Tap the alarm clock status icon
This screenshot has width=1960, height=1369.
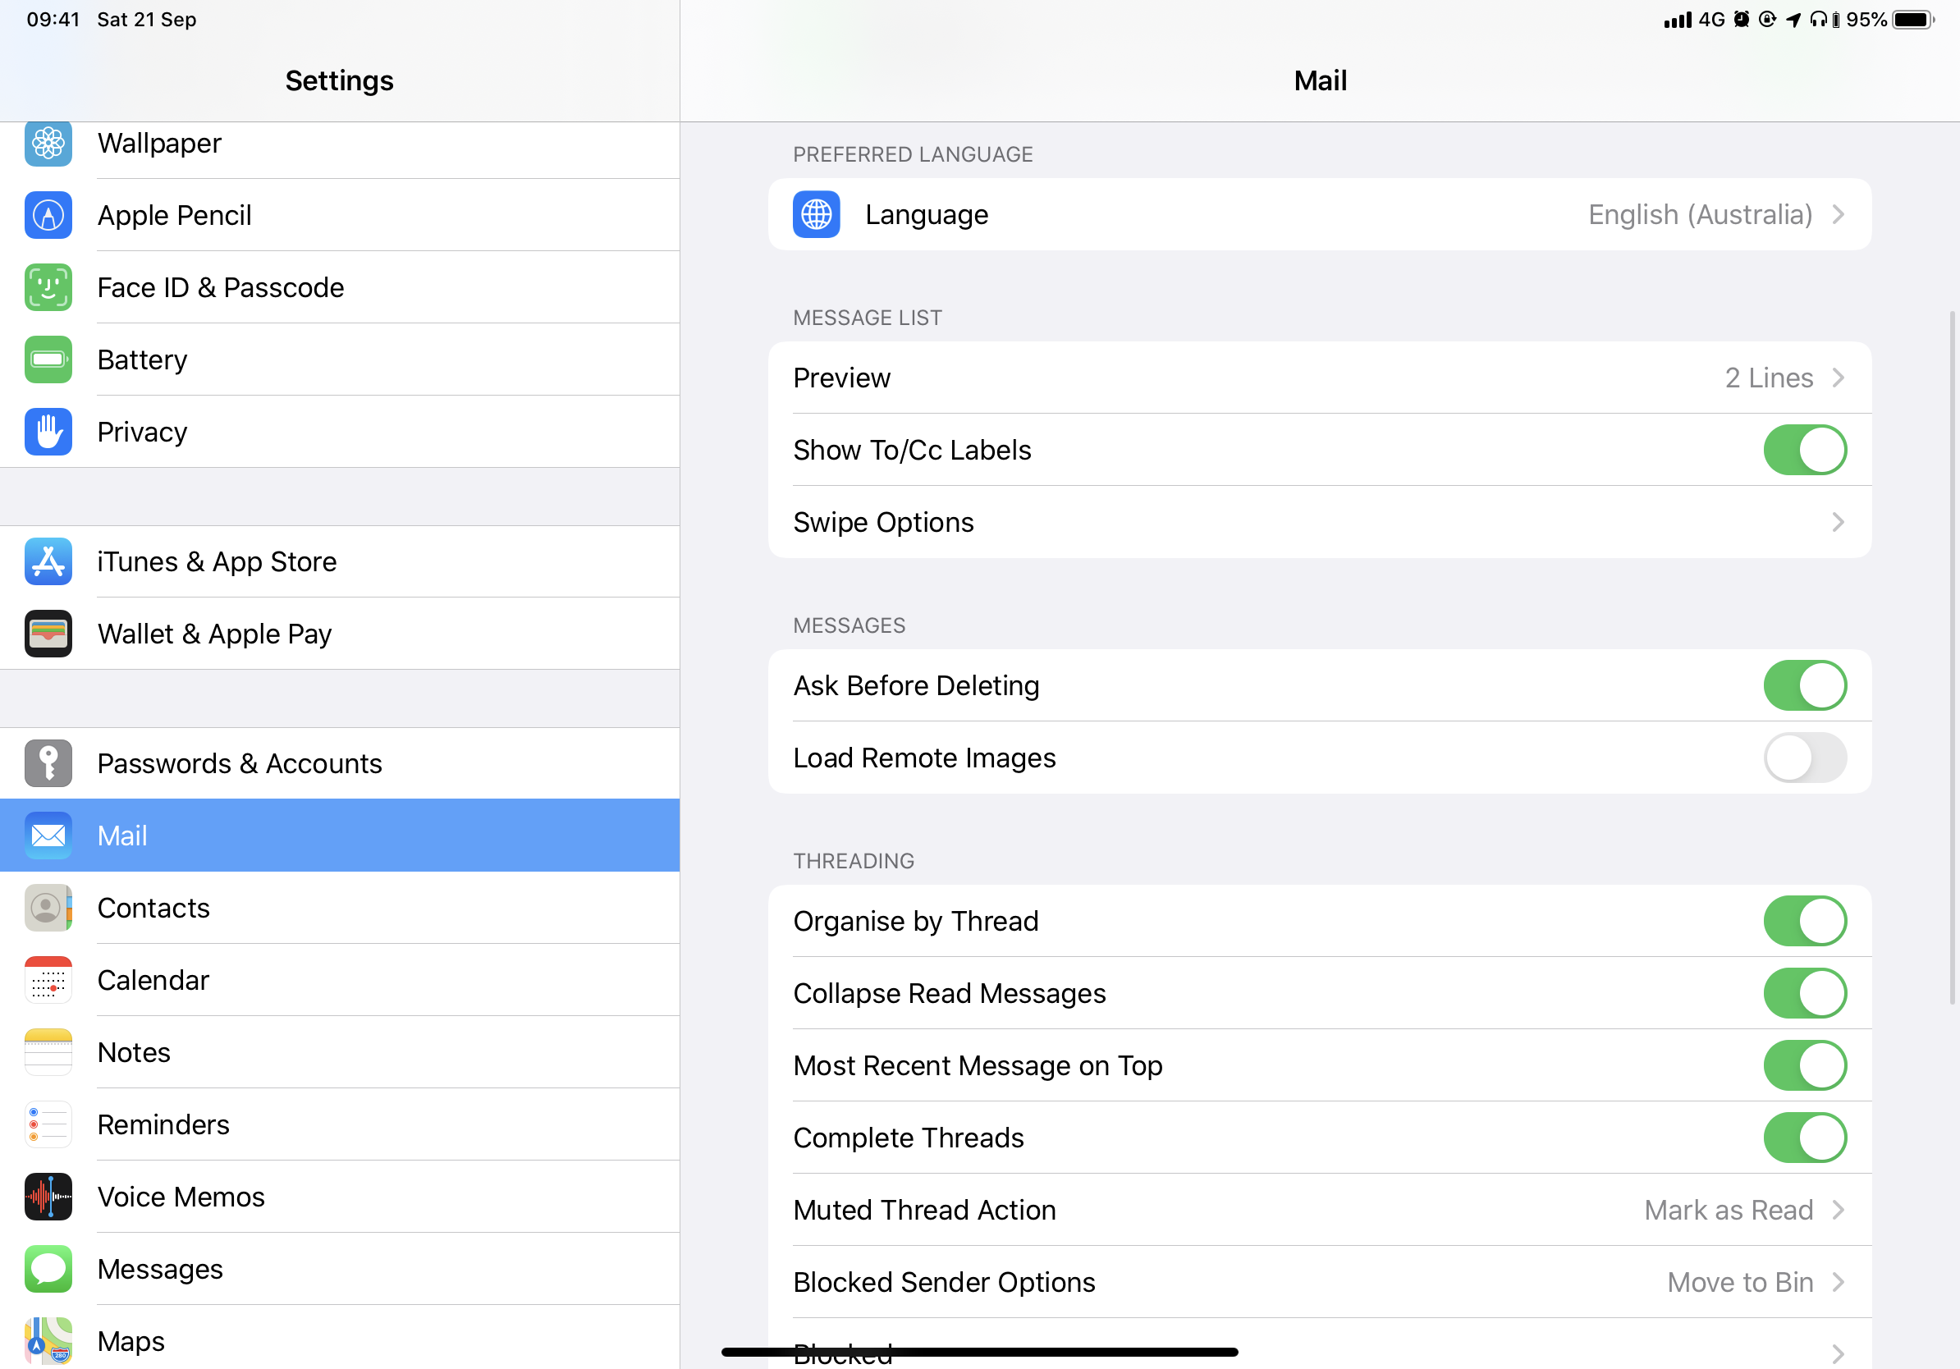1742,20
